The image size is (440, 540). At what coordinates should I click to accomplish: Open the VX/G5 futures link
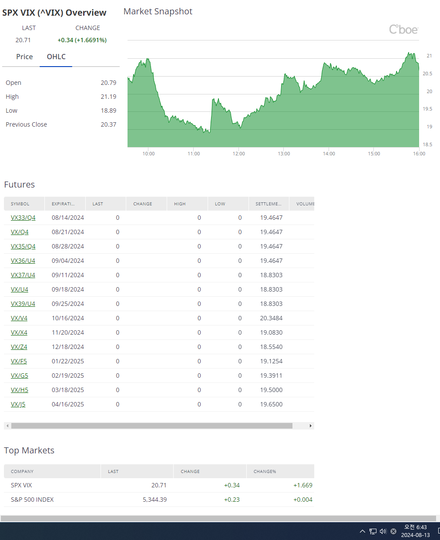(20, 376)
